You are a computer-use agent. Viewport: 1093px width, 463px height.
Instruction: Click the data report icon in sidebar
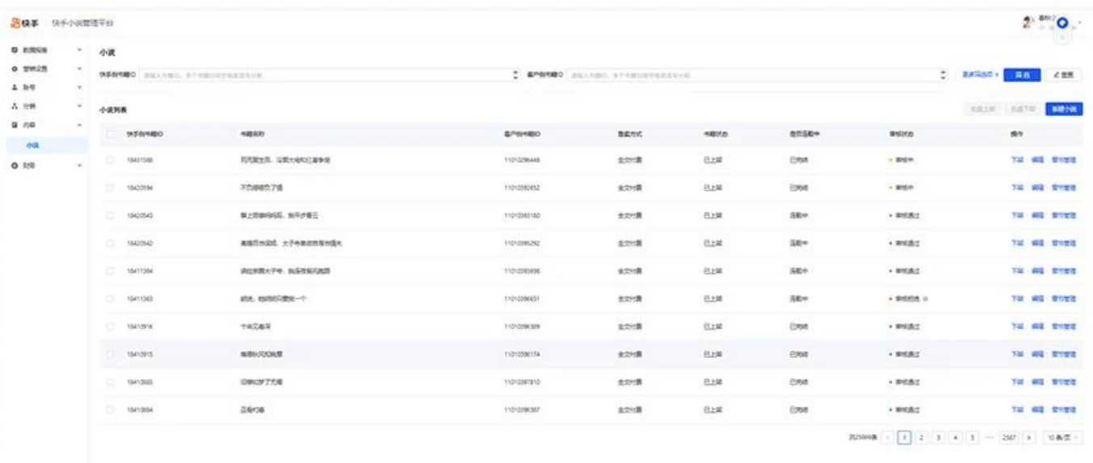point(14,51)
